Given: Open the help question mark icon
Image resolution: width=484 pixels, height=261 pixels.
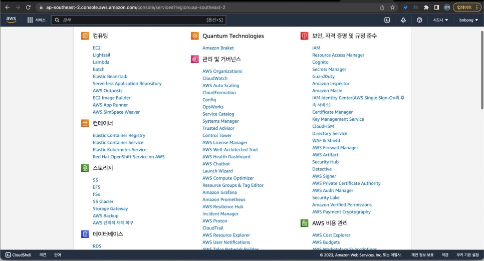Looking at the screenshot, I should click(419, 20).
